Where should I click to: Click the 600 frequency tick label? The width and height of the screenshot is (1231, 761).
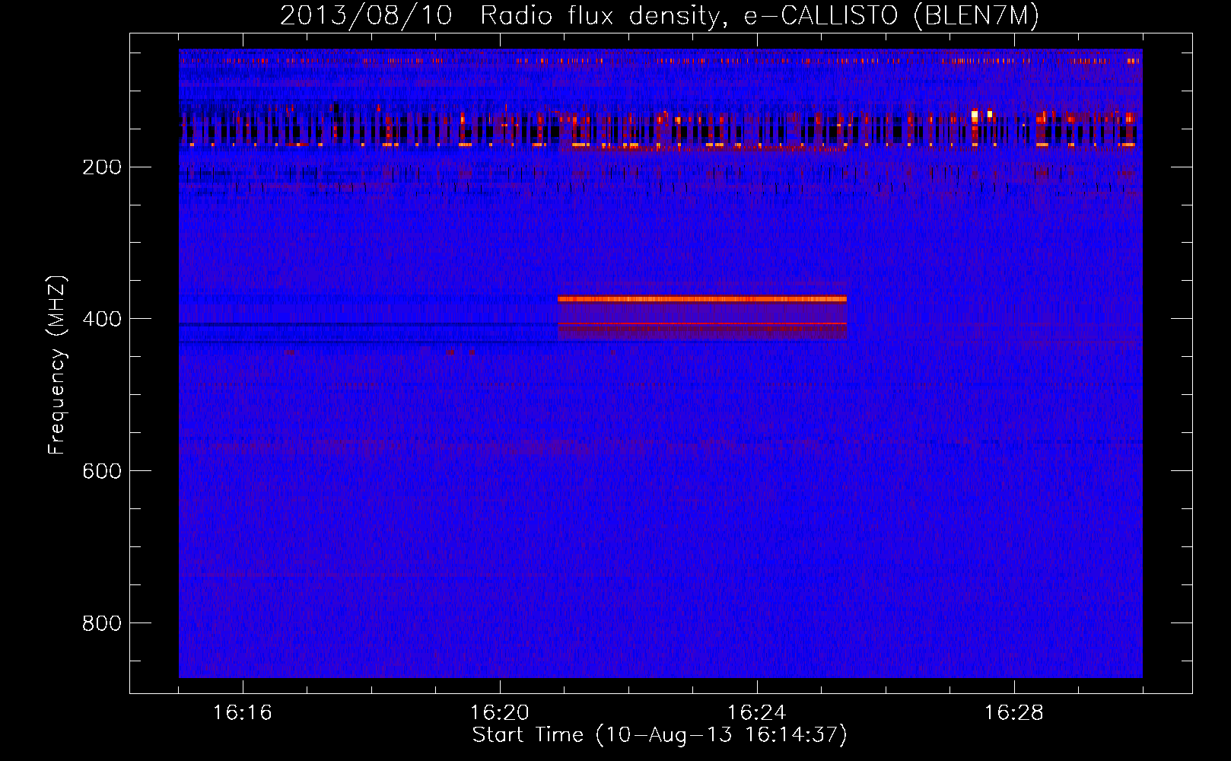102,472
